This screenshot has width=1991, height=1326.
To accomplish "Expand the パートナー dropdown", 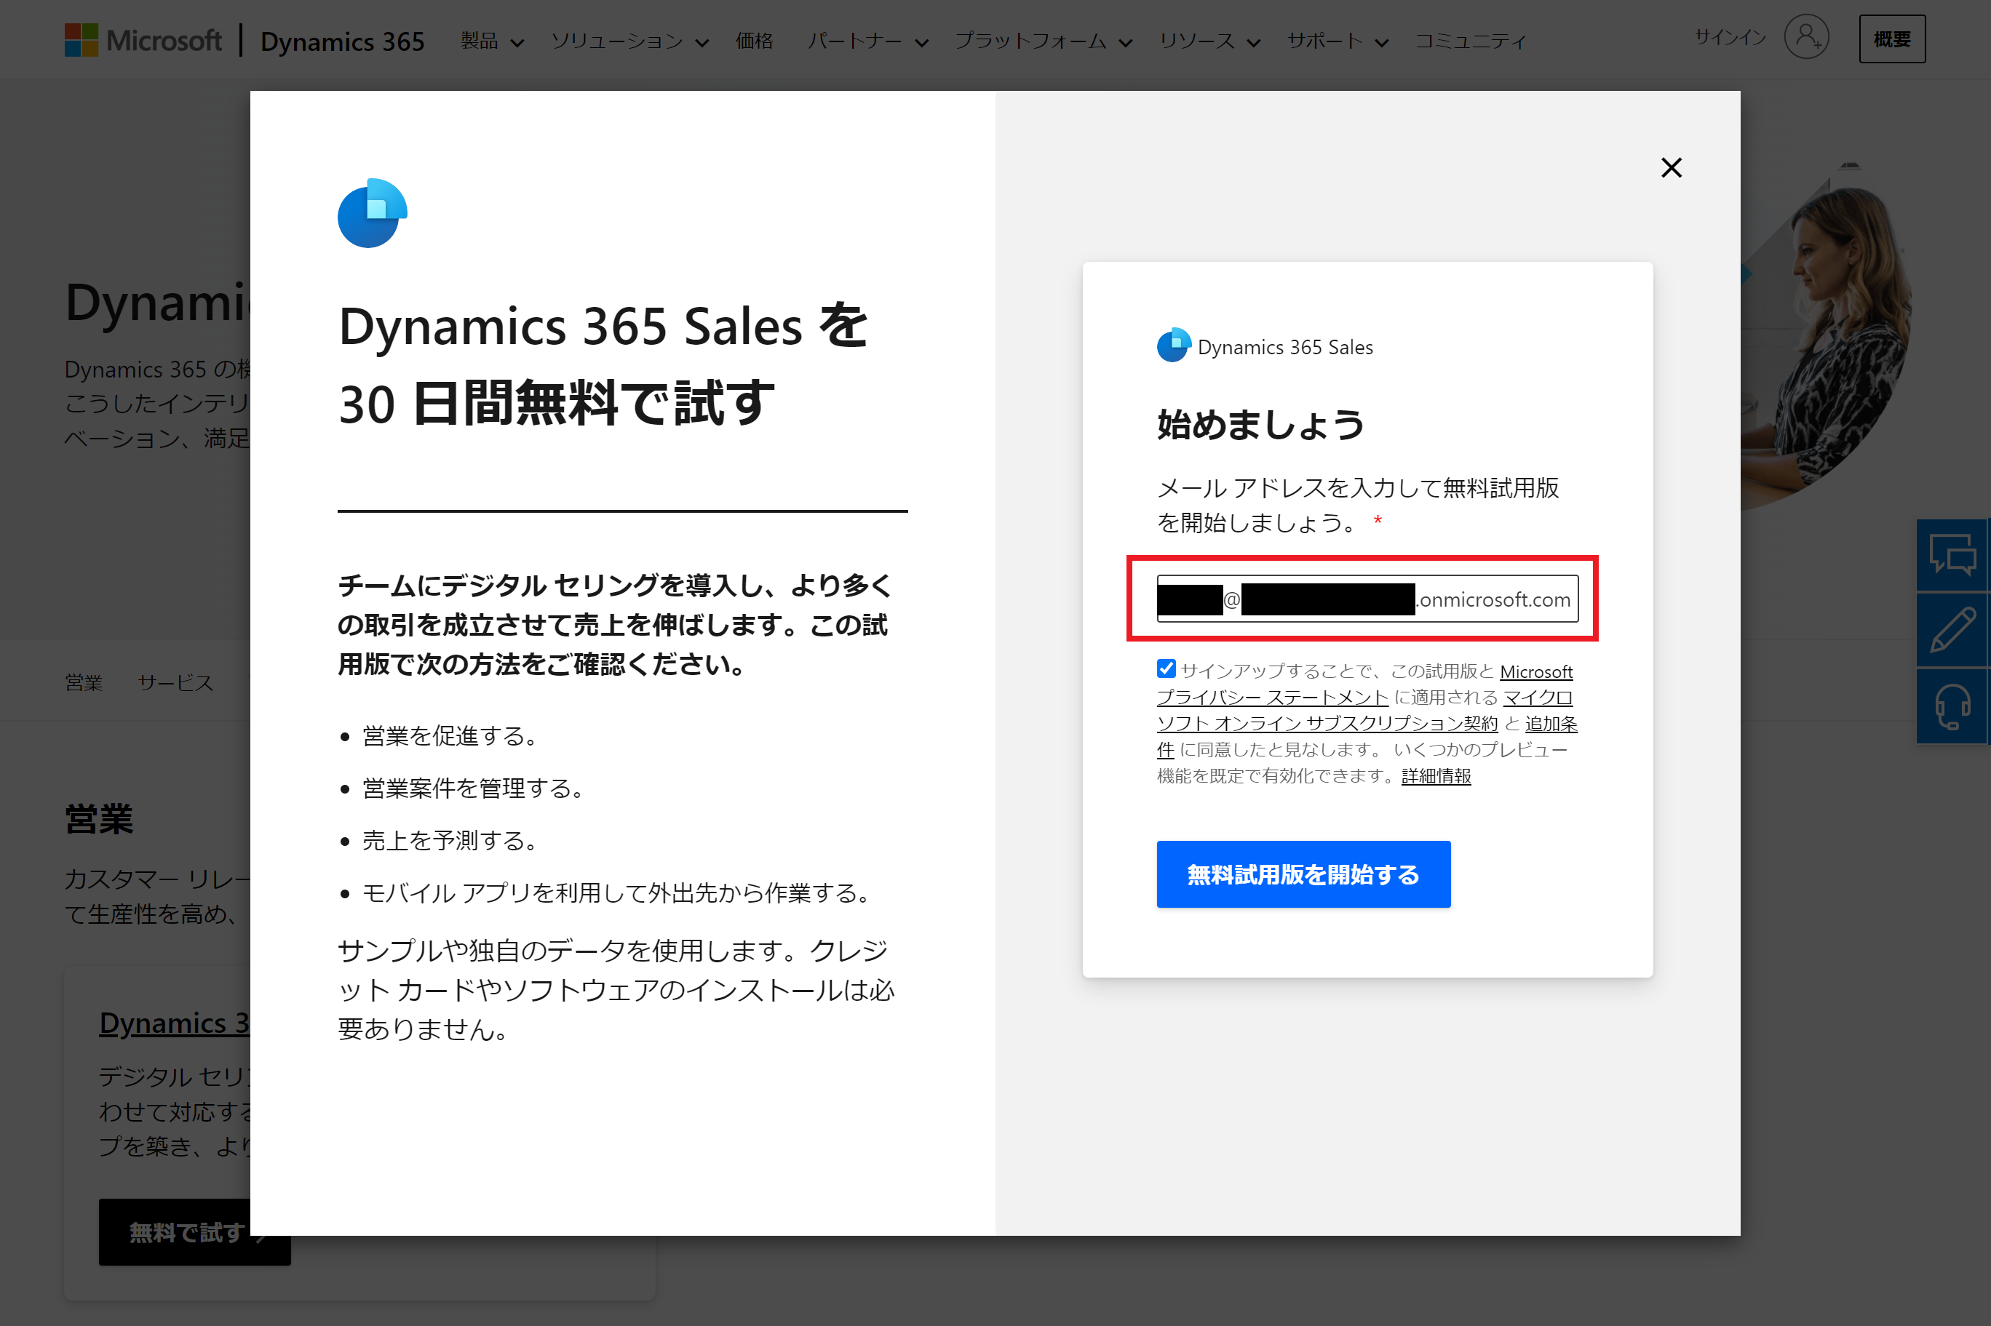I will coord(867,41).
